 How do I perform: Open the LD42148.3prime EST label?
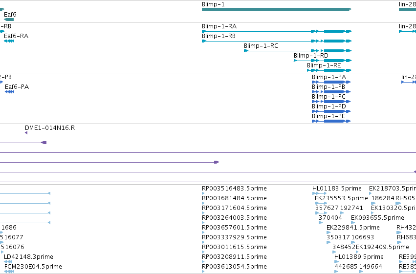pos(28,257)
